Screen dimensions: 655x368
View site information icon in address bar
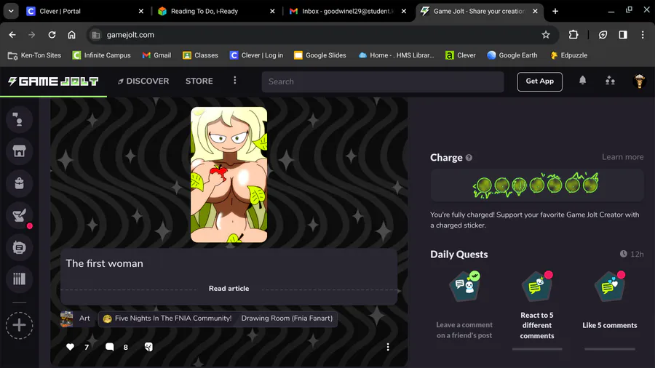[x=96, y=35]
